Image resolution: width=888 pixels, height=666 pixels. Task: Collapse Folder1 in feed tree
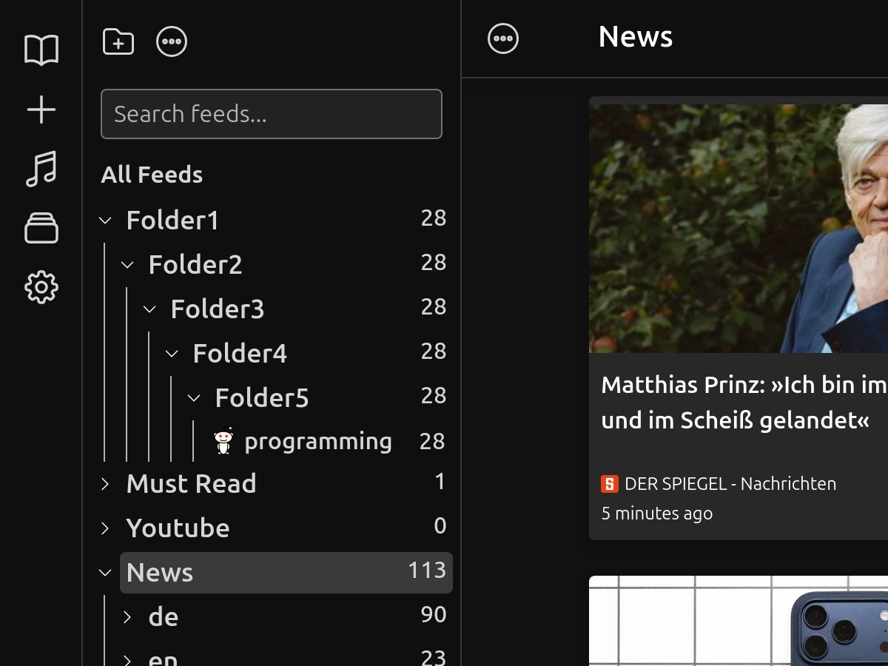pyautogui.click(x=105, y=220)
